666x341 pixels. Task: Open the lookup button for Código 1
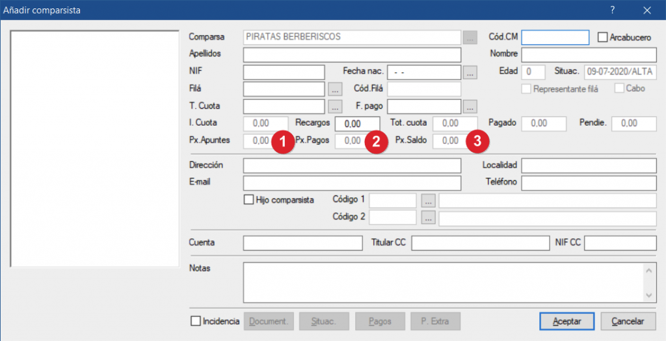427,200
